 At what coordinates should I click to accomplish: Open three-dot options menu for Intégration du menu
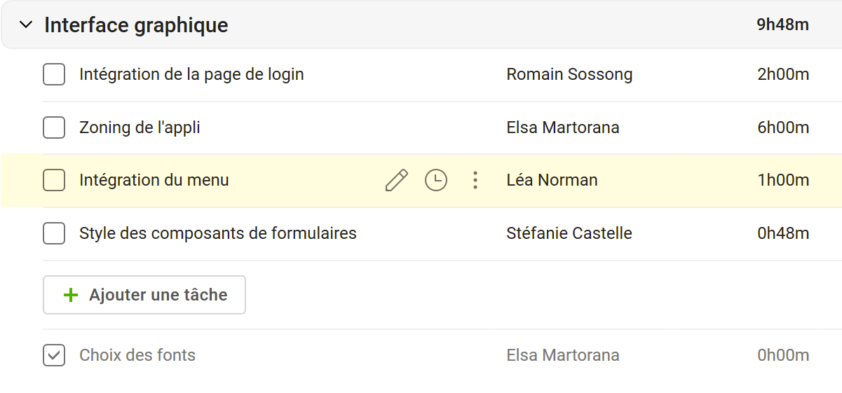tap(475, 181)
